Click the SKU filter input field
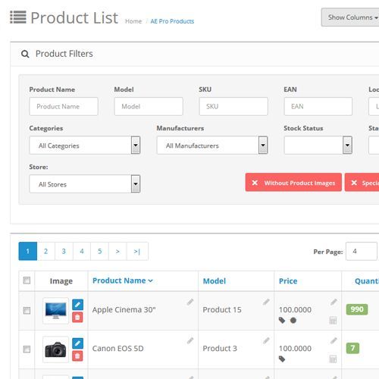Image resolution: width=379 pixels, height=379 pixels. [233, 106]
